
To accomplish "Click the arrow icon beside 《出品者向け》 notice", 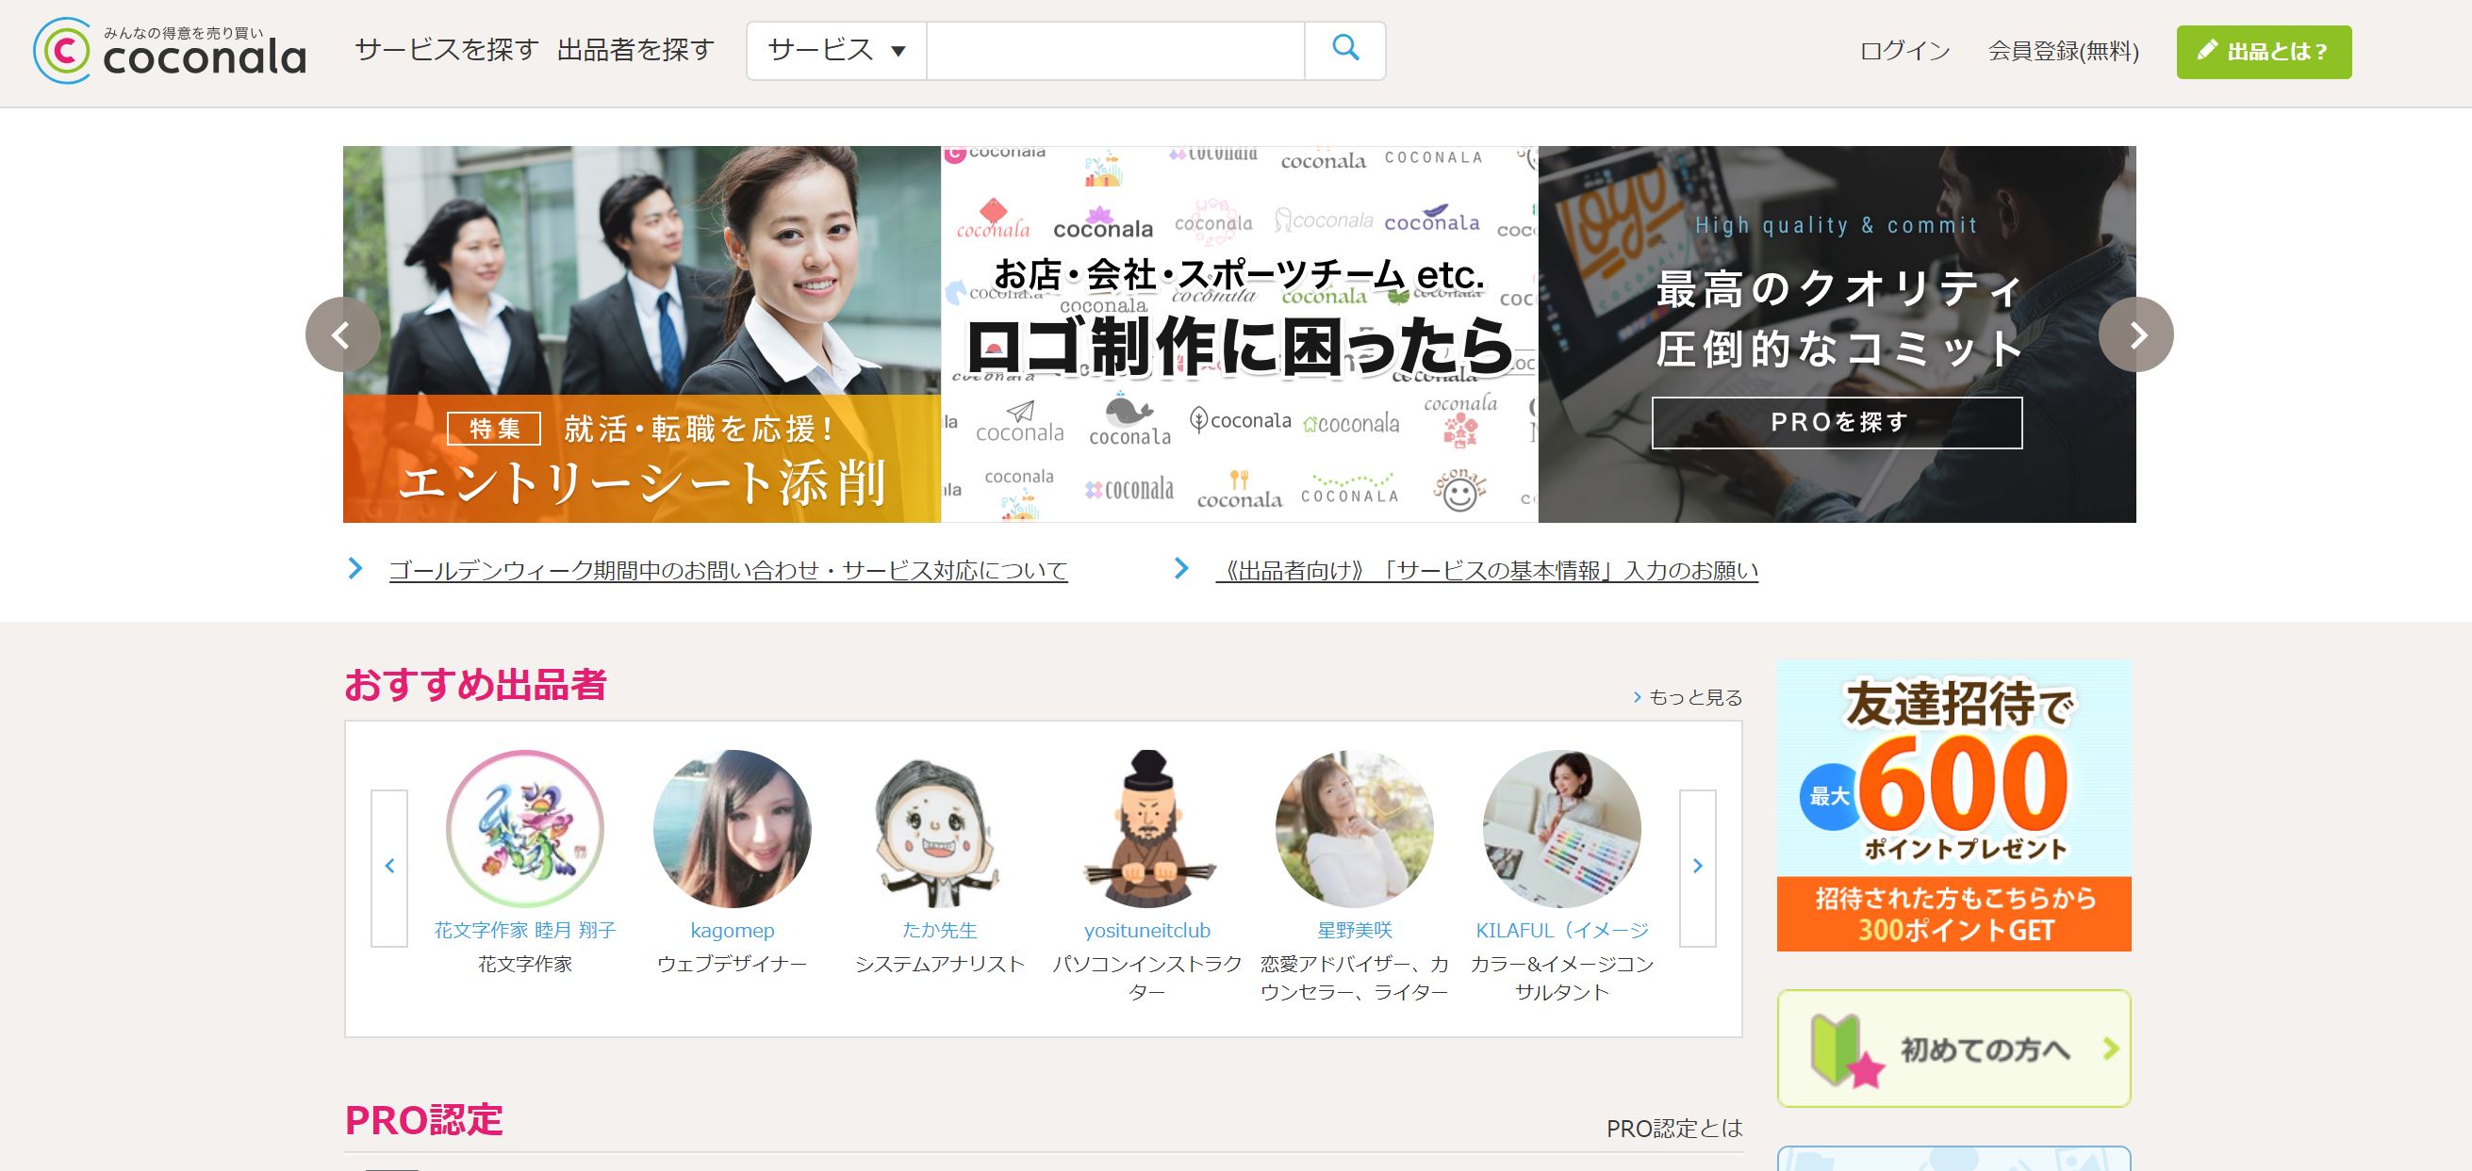I will (x=1181, y=569).
